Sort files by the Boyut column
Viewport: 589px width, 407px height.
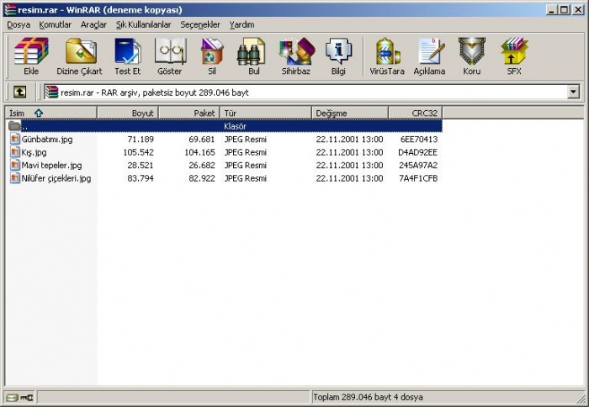click(128, 112)
